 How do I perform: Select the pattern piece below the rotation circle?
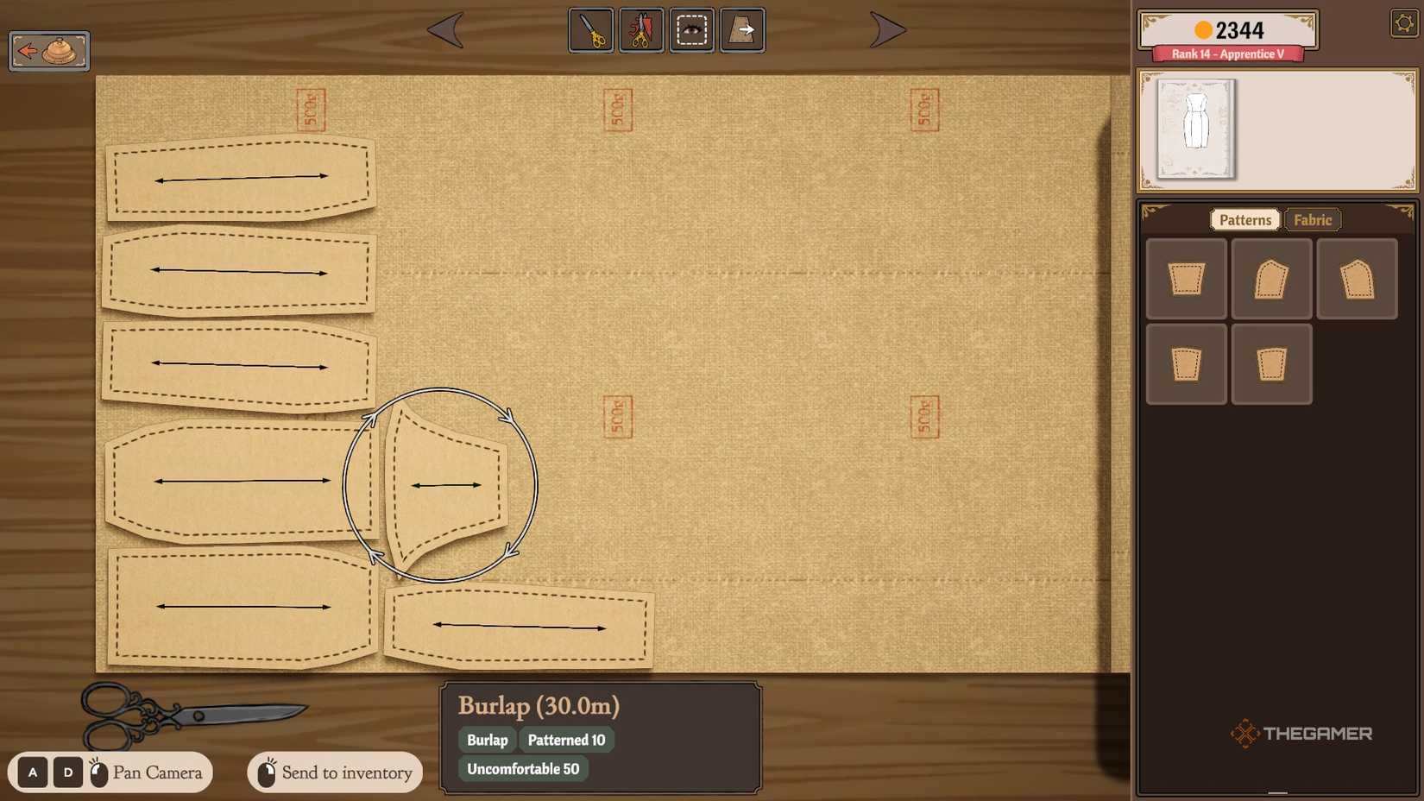(519, 627)
